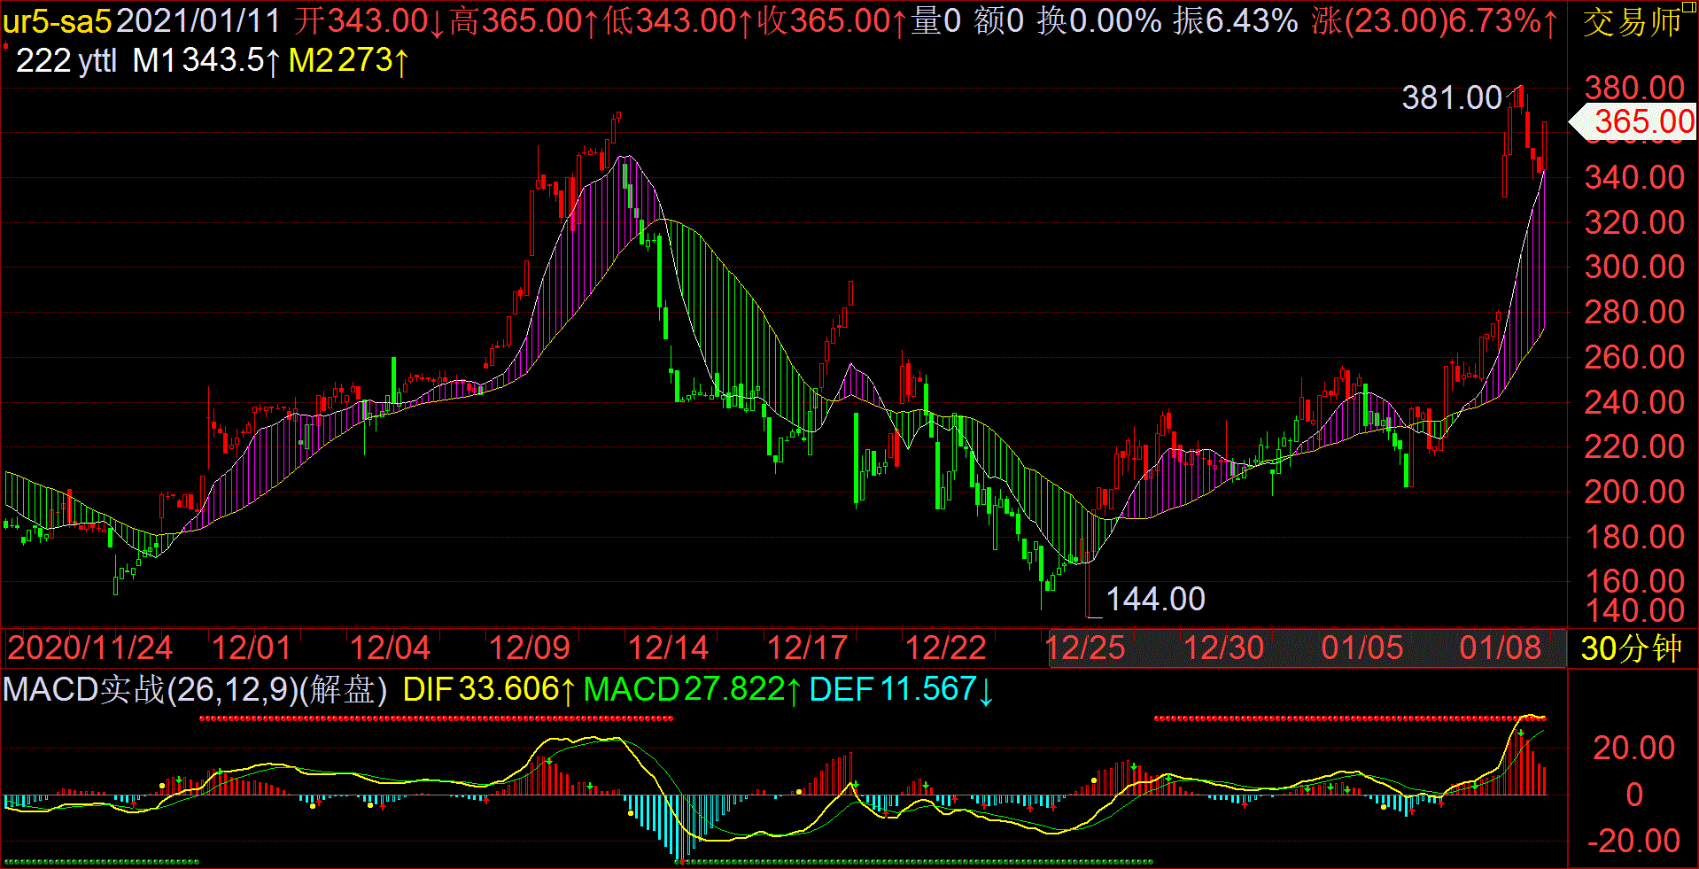
Task: Click the 0 MACD axis label
Action: pos(1635,795)
